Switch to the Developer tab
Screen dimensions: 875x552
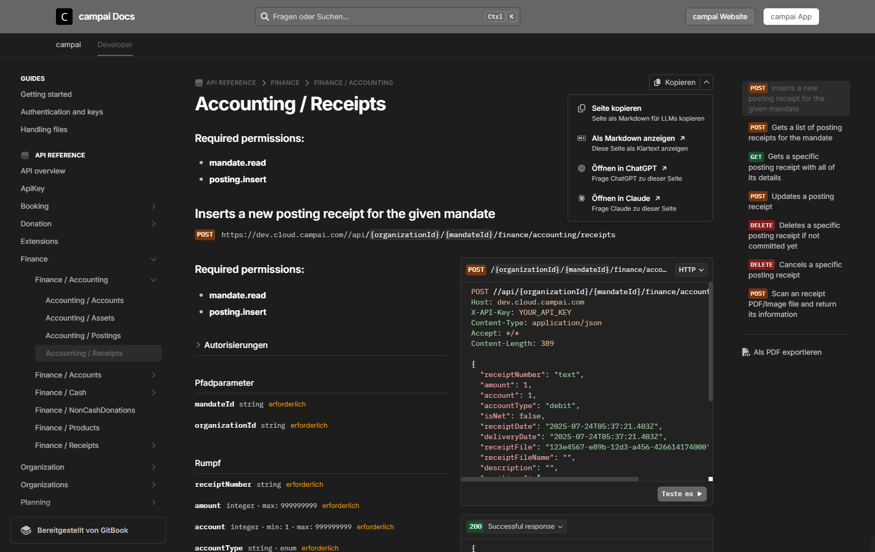click(x=115, y=45)
